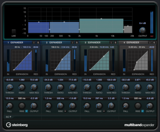The image size is (160, 132).
Task: Solo band 3 with the S button
Action: click(116, 43)
